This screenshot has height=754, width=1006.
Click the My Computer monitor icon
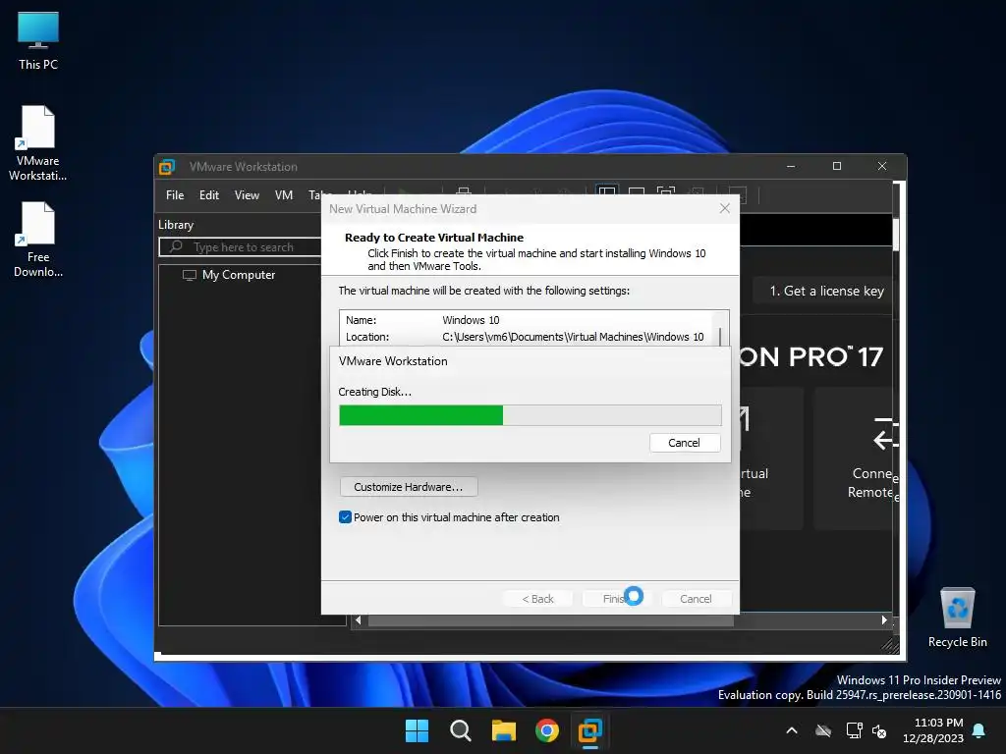(x=190, y=275)
